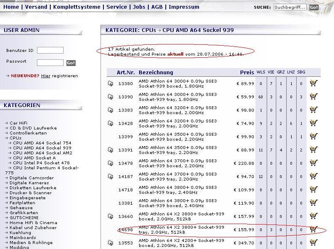Open the Controllerkarten category
The height and width of the screenshot is (249, 334).
(x=28, y=133)
